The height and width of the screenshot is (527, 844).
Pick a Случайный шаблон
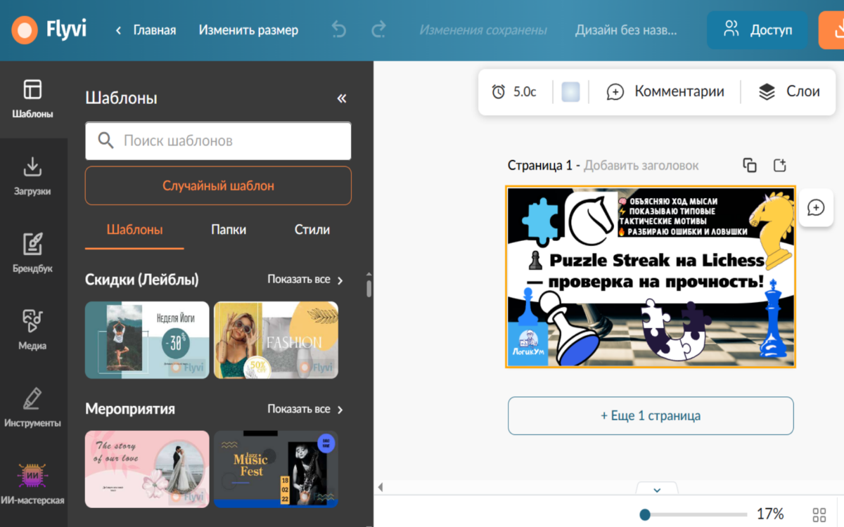[218, 186]
